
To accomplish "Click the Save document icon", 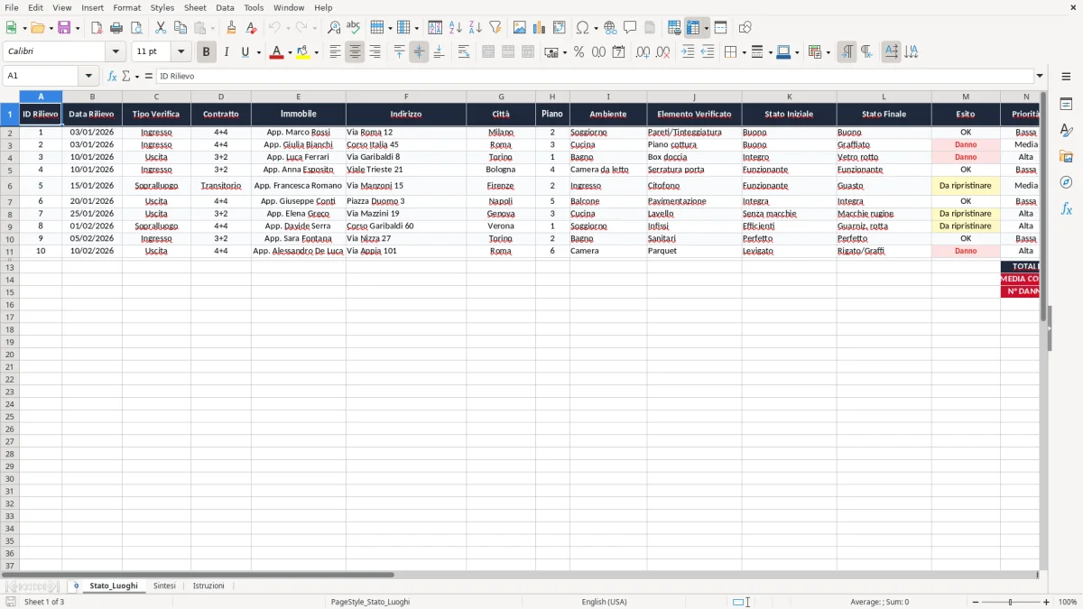I will (x=64, y=28).
